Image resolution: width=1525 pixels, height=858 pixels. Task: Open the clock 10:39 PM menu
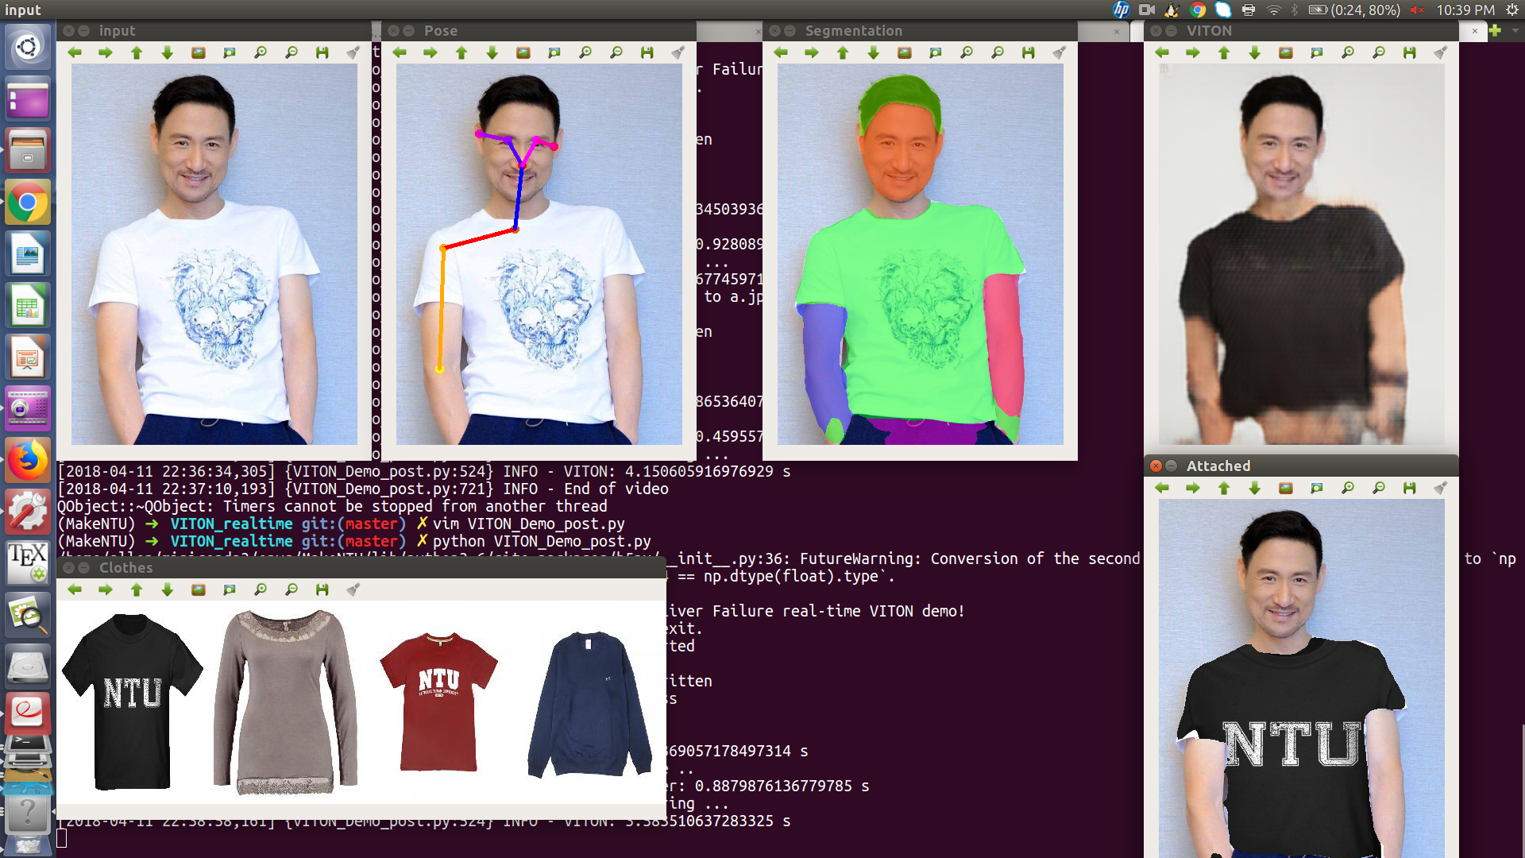(1465, 10)
